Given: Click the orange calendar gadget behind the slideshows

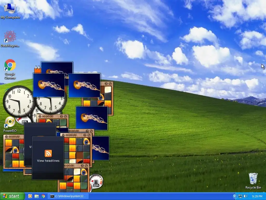Looking at the screenshot, I should click(x=37, y=70).
